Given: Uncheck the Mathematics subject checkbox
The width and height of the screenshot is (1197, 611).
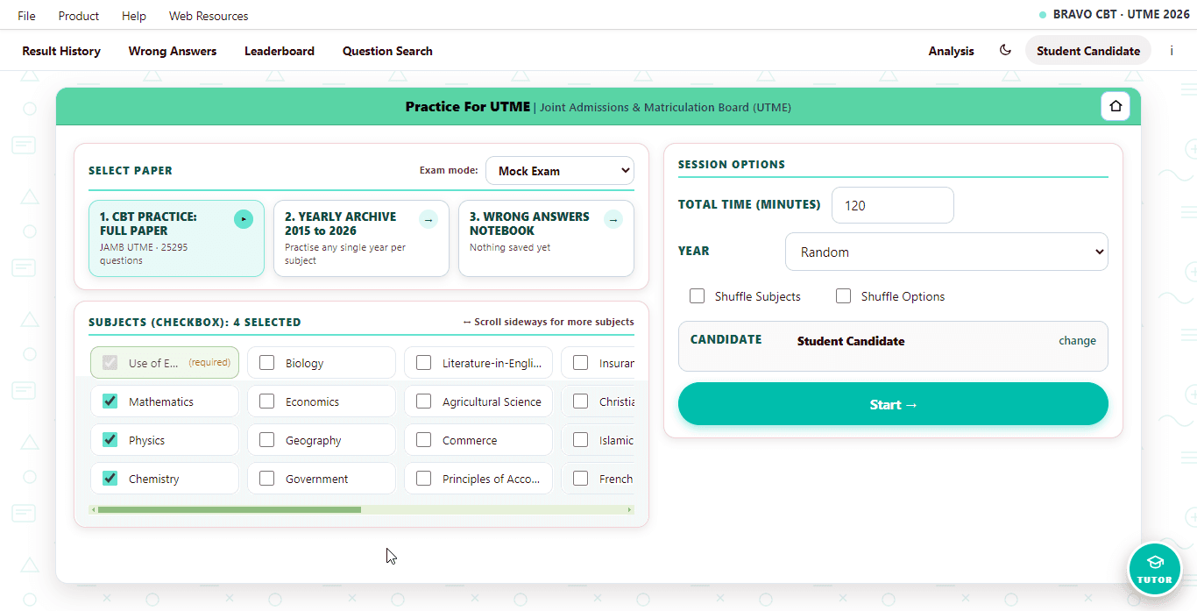Looking at the screenshot, I should 110,401.
